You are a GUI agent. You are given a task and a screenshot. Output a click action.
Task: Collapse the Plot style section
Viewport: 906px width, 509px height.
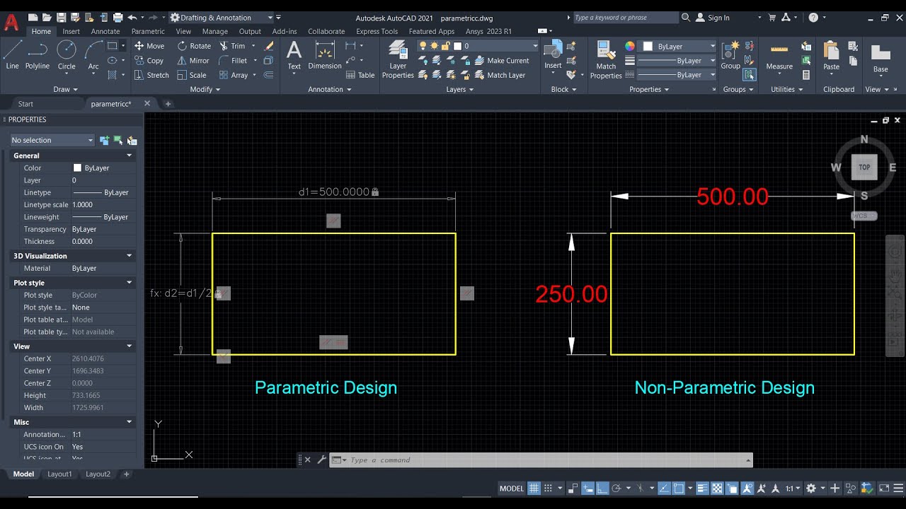point(129,283)
